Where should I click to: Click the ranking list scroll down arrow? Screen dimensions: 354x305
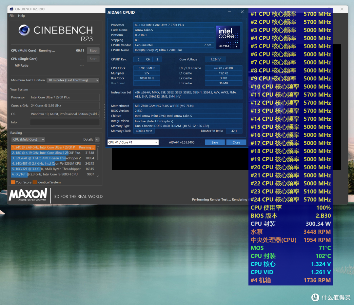coord(98,176)
